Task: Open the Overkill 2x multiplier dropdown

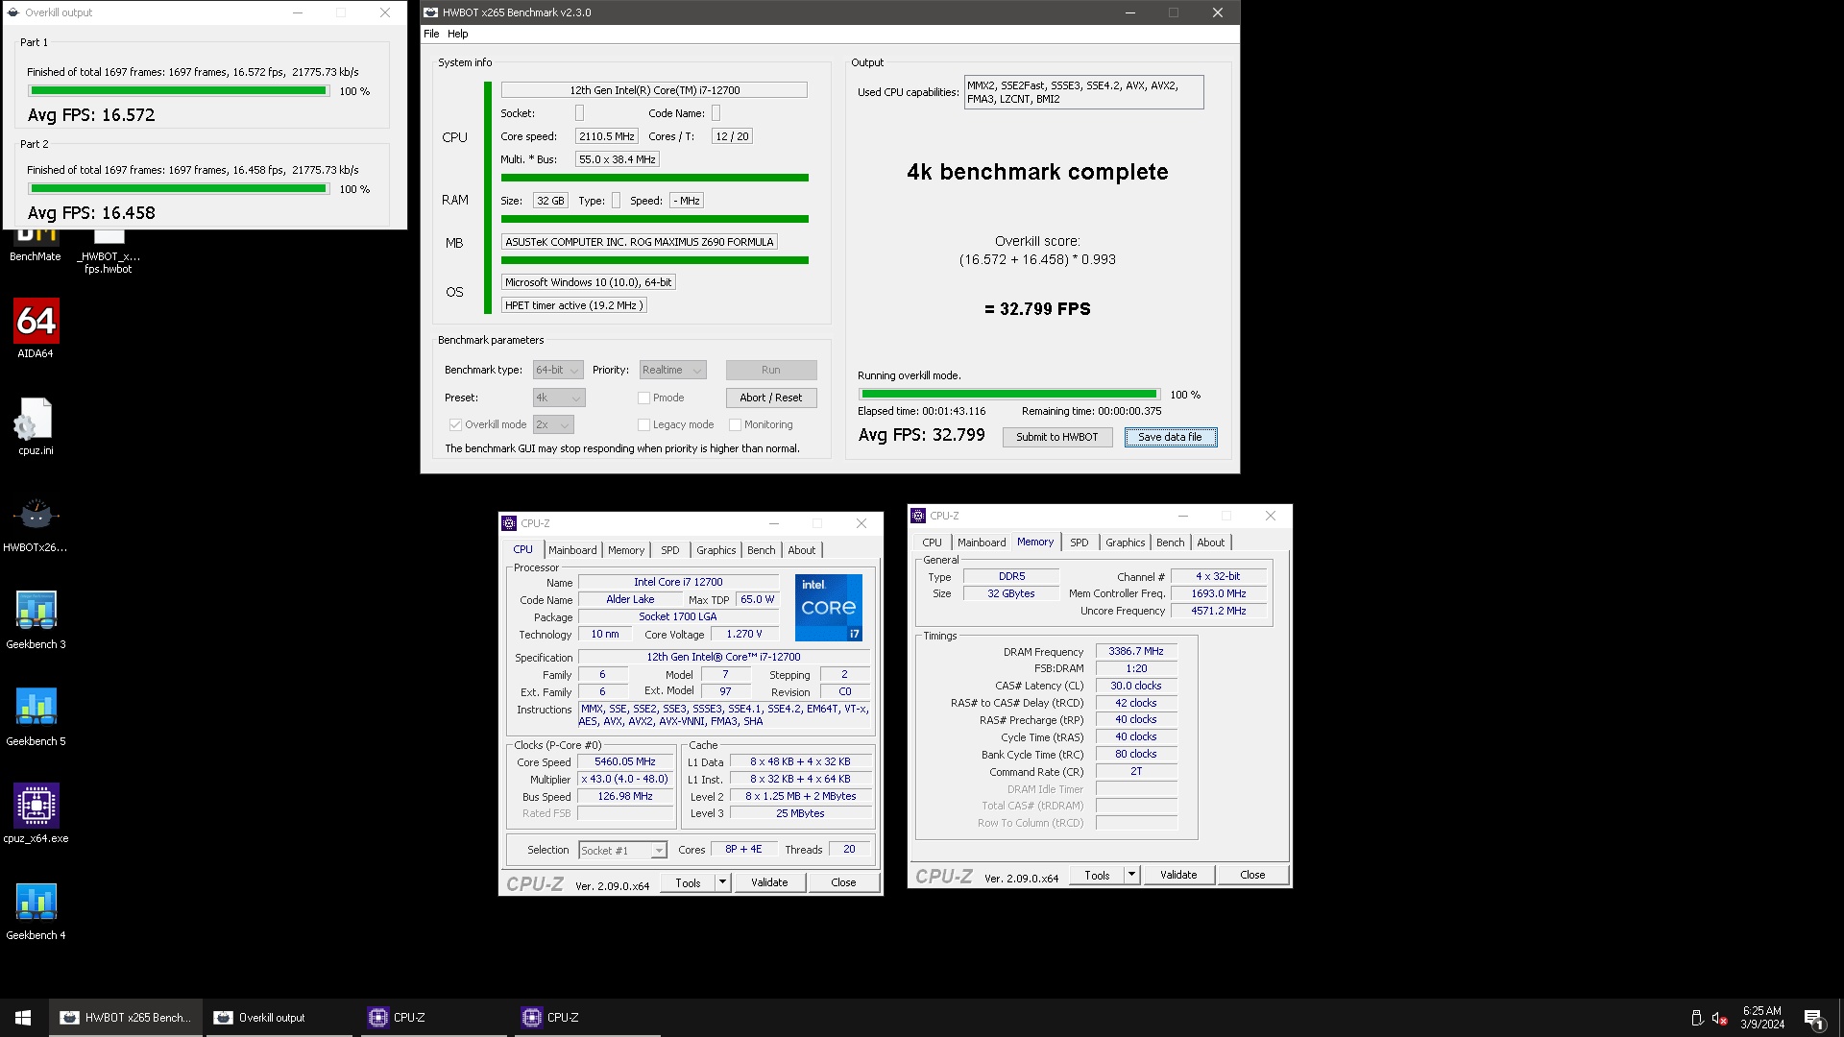Action: pos(553,424)
